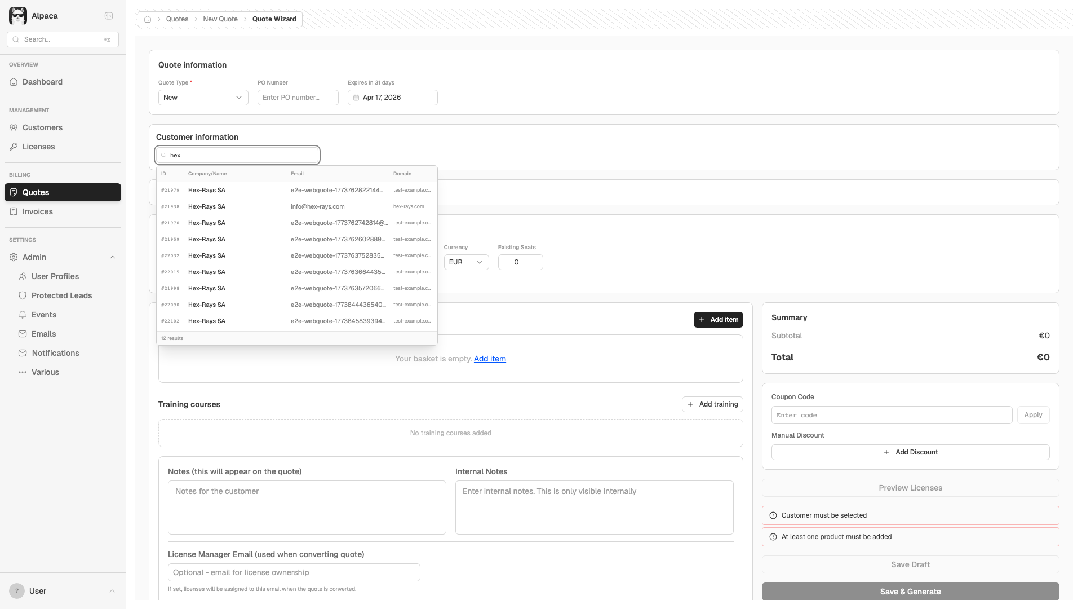
Task: Open the Quote Type dropdown
Action: coord(203,98)
